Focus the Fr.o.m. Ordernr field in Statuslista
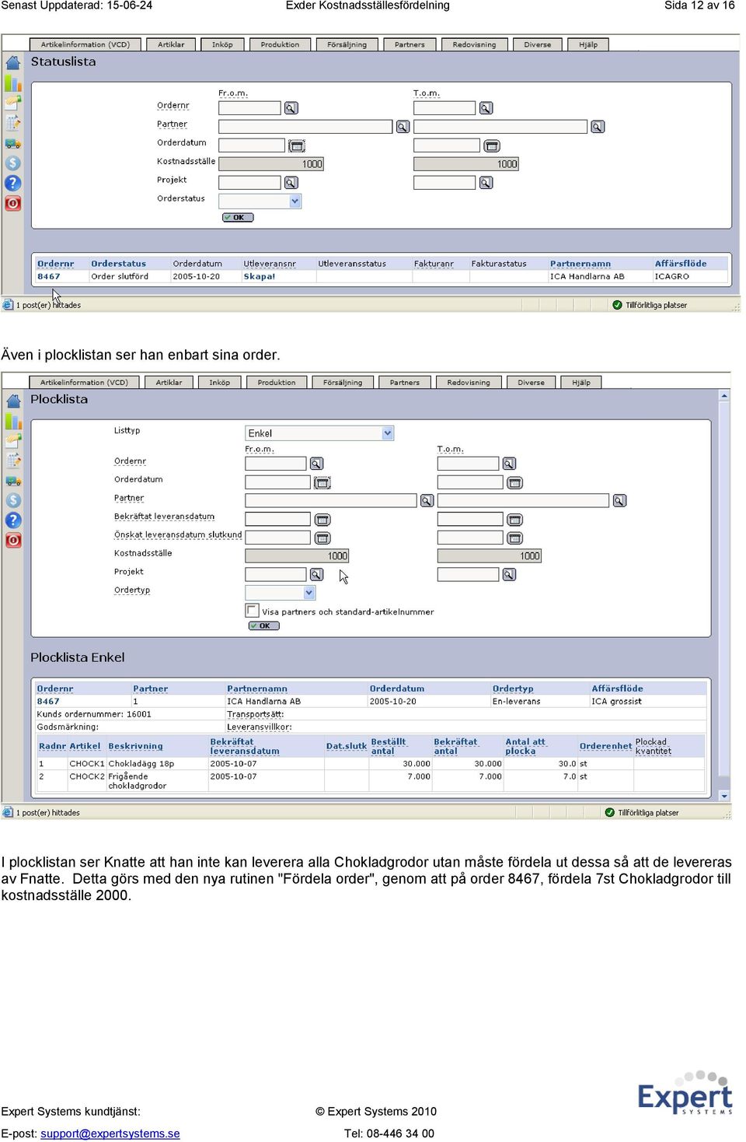746x1142 pixels. click(x=249, y=108)
